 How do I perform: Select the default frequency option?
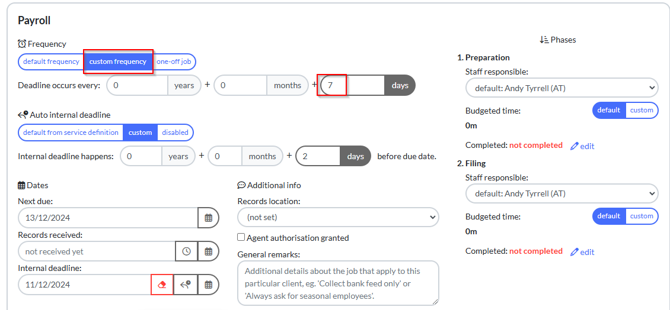(51, 62)
